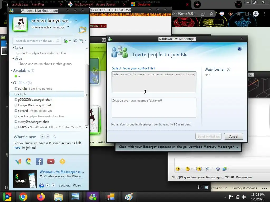Click the sun weather icon in Messenger
The image size is (270, 202).
[x=62, y=161]
